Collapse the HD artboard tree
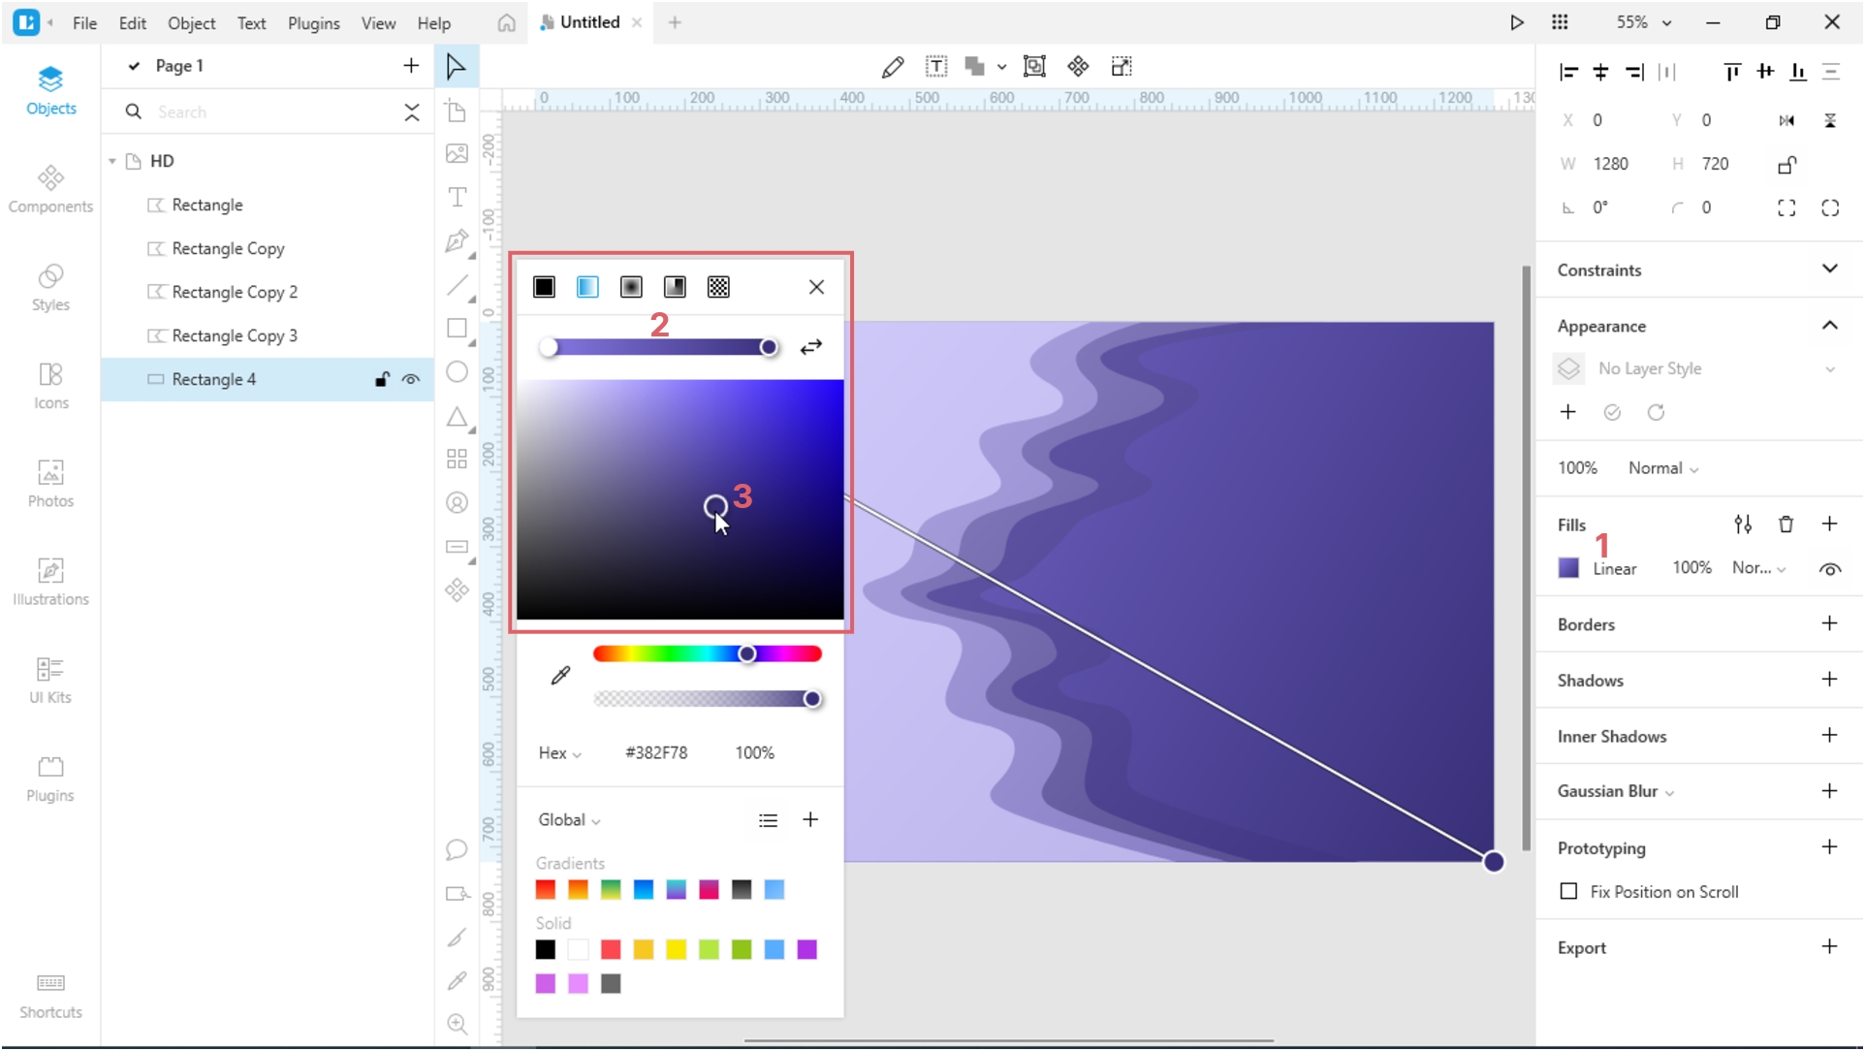Viewport: 1865px width, 1051px height. pyautogui.click(x=112, y=161)
